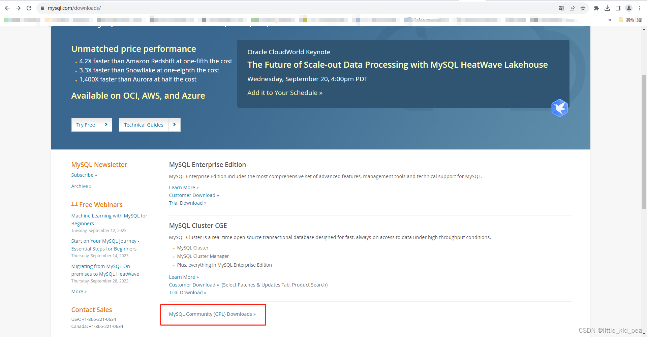Bookmark this page with the star icon

(583, 8)
